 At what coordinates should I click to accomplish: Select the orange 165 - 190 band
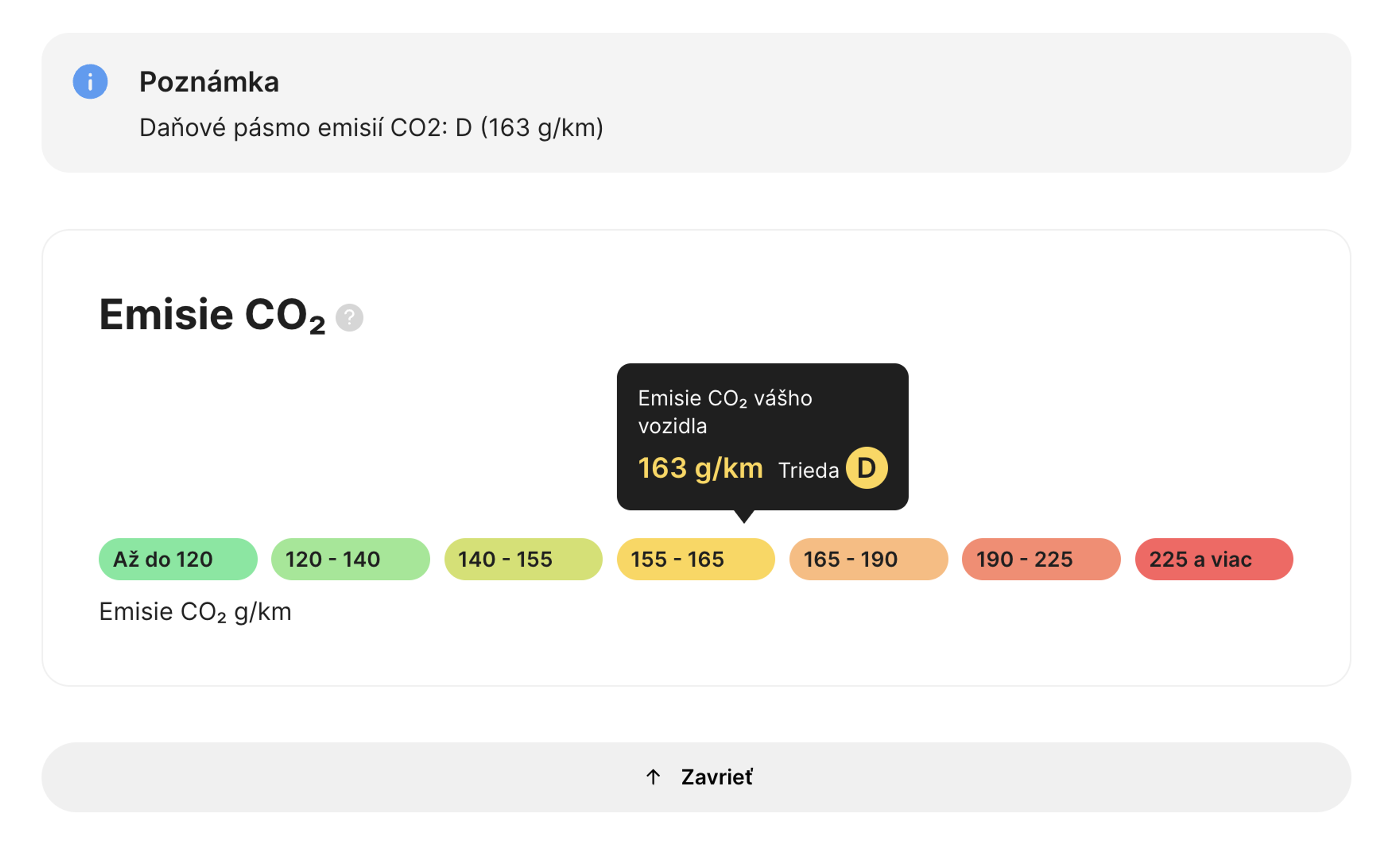coord(869,559)
